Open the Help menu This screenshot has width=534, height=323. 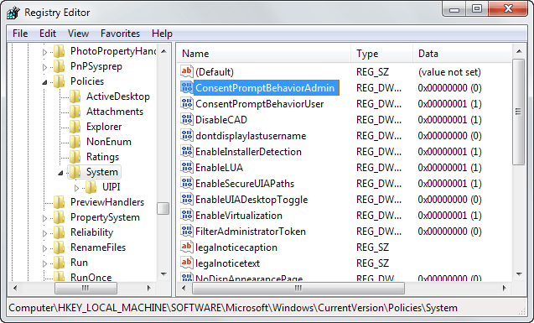pos(162,34)
